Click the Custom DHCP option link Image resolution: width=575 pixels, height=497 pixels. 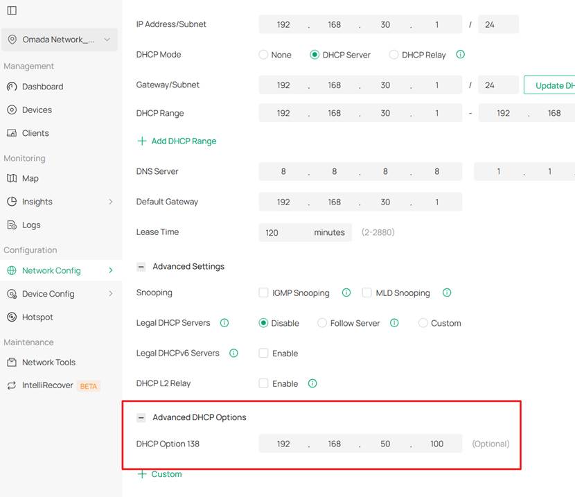pyautogui.click(x=166, y=474)
